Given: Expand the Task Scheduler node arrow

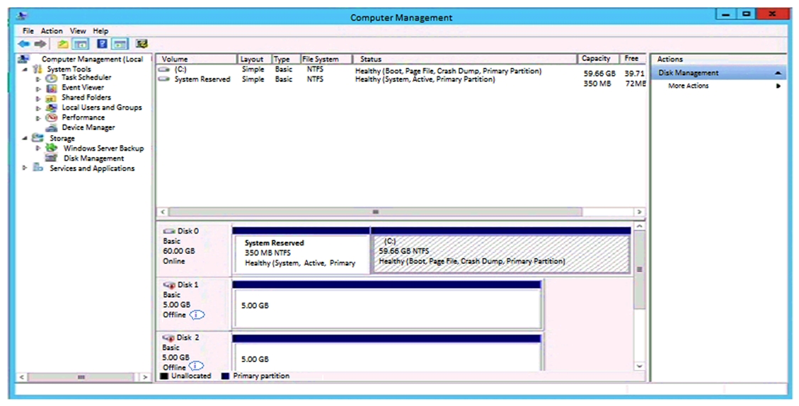Looking at the screenshot, I should pyautogui.click(x=38, y=79).
